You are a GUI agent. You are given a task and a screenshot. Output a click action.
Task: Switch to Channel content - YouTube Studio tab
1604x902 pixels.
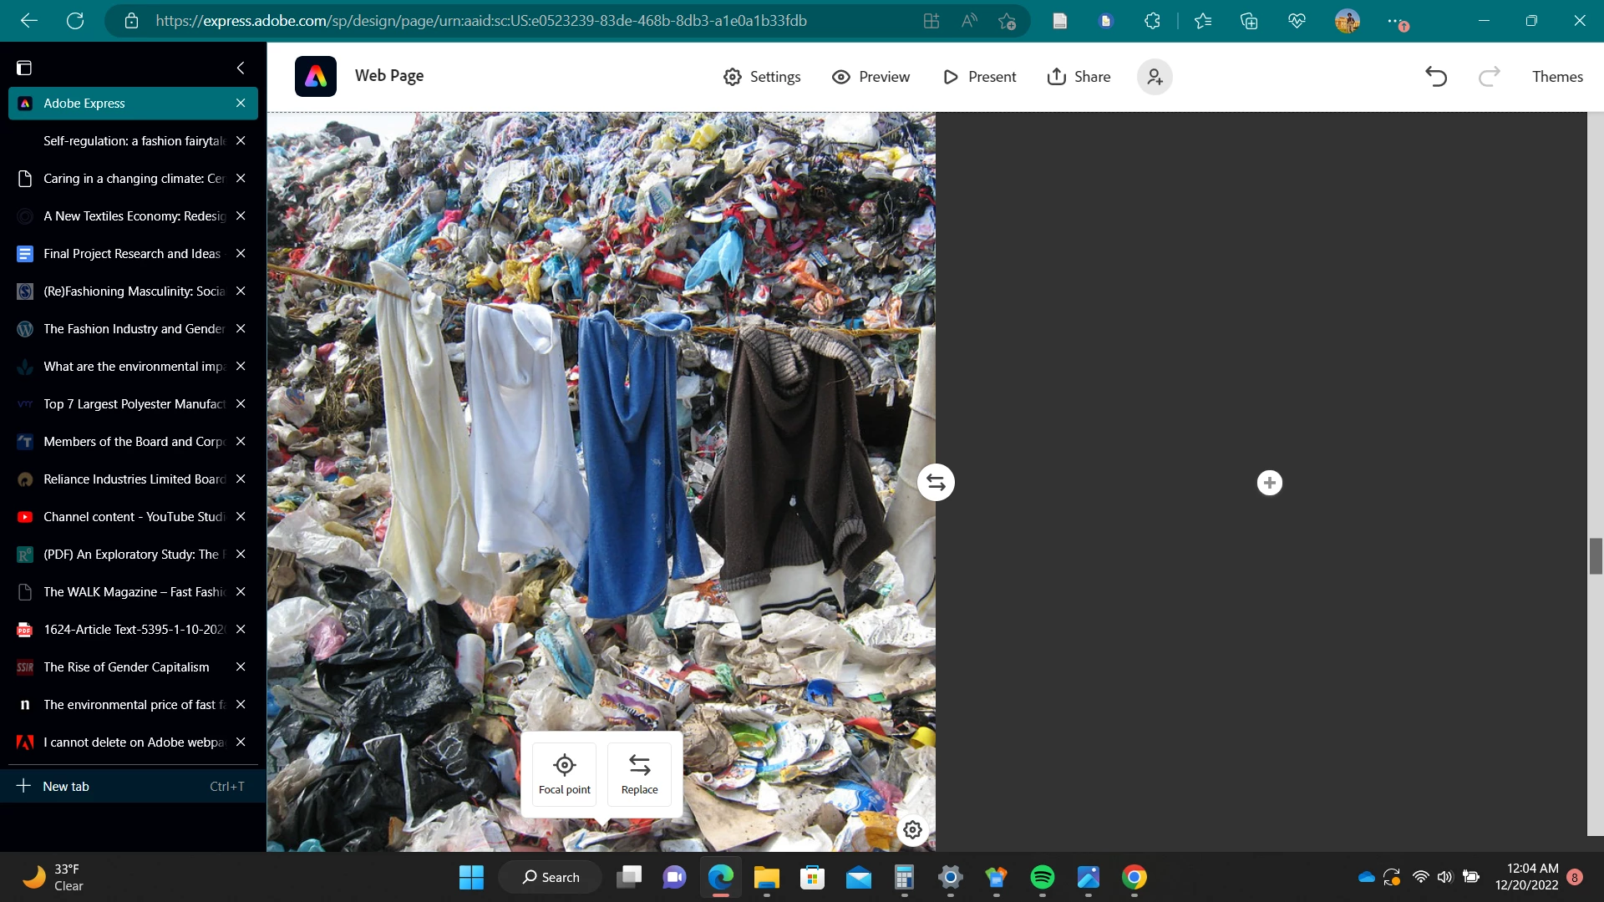(134, 517)
